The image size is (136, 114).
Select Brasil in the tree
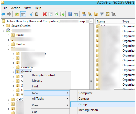20,35
